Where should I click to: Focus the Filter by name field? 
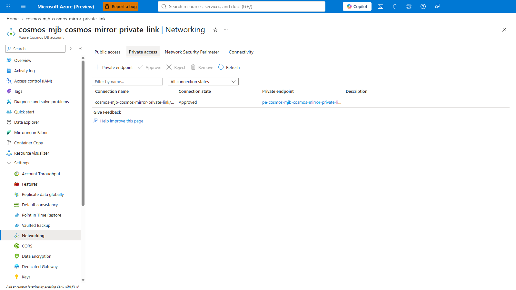127,82
